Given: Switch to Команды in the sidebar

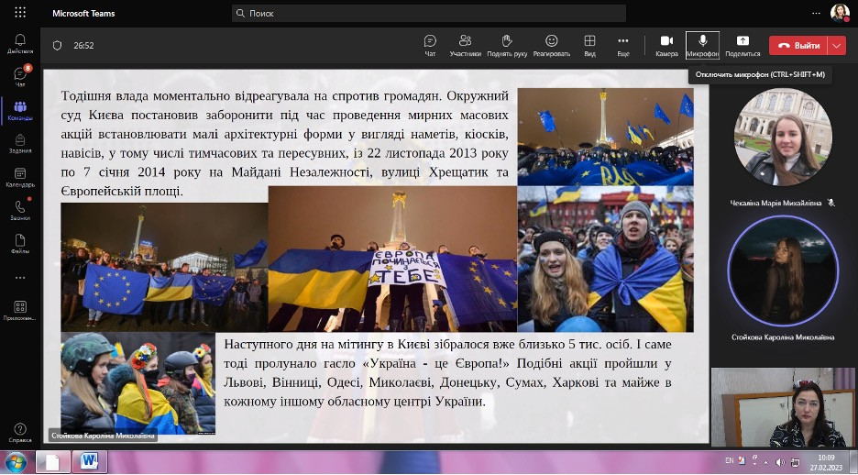Looking at the screenshot, I should [x=20, y=111].
